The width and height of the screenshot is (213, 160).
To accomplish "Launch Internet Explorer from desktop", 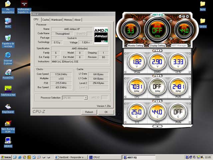I will [x=8, y=55].
